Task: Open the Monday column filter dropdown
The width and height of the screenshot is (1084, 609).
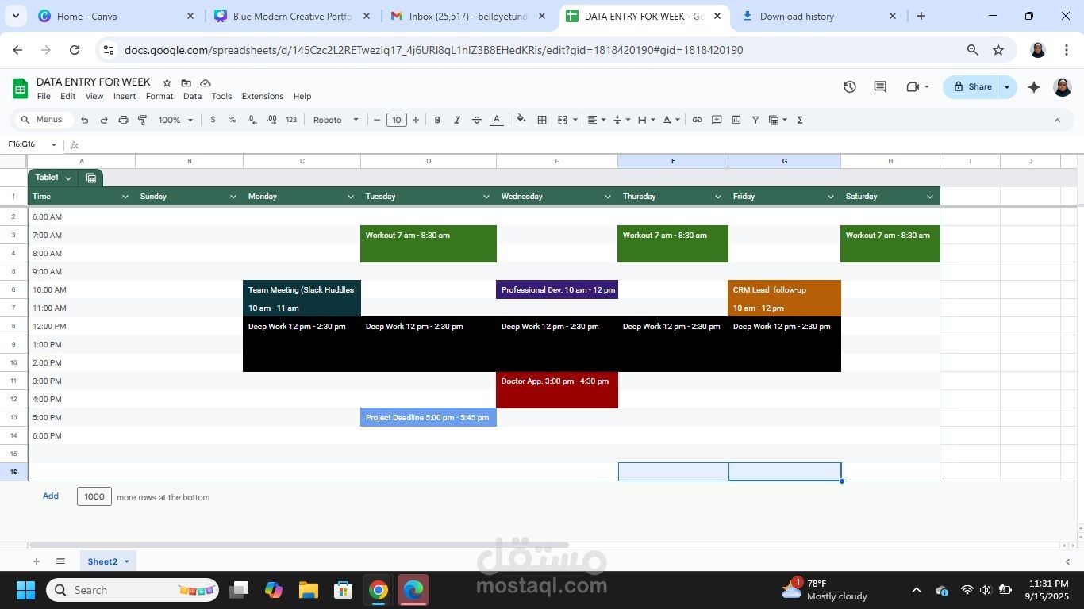Action: point(350,197)
